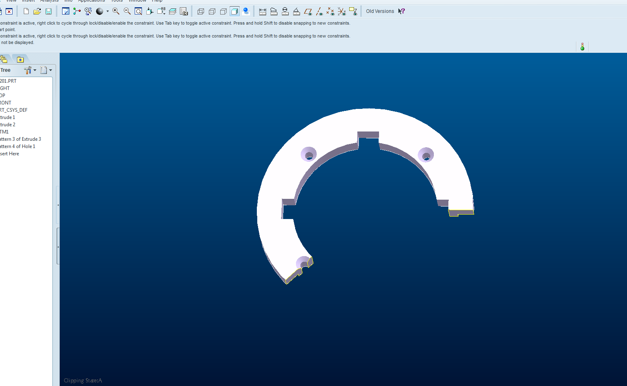Select Pattern 3 of Extrude 3
The image size is (627, 386).
21,139
